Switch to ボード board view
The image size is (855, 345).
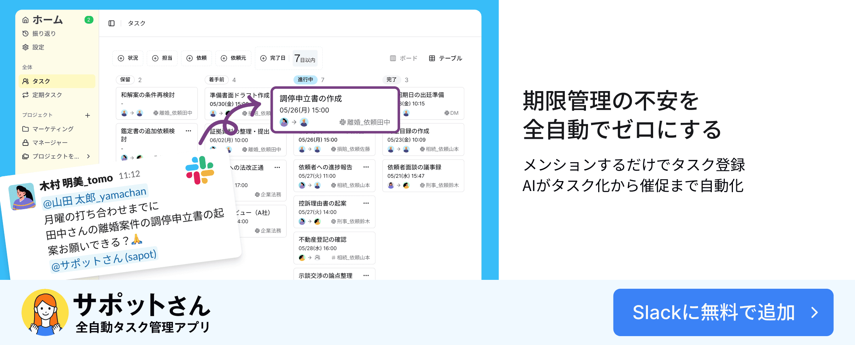(x=403, y=58)
